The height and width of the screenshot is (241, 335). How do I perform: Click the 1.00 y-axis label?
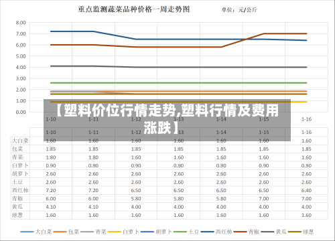click(x=21, y=101)
